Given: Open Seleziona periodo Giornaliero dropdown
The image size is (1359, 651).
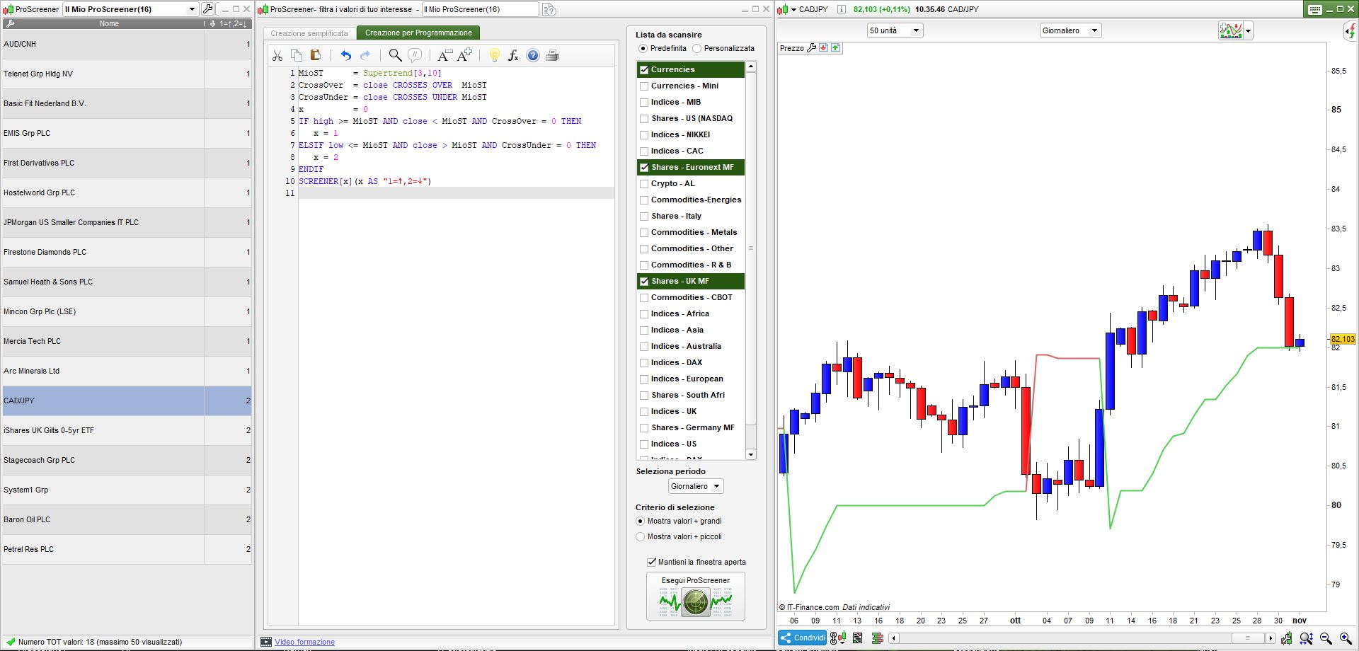Looking at the screenshot, I should (696, 486).
